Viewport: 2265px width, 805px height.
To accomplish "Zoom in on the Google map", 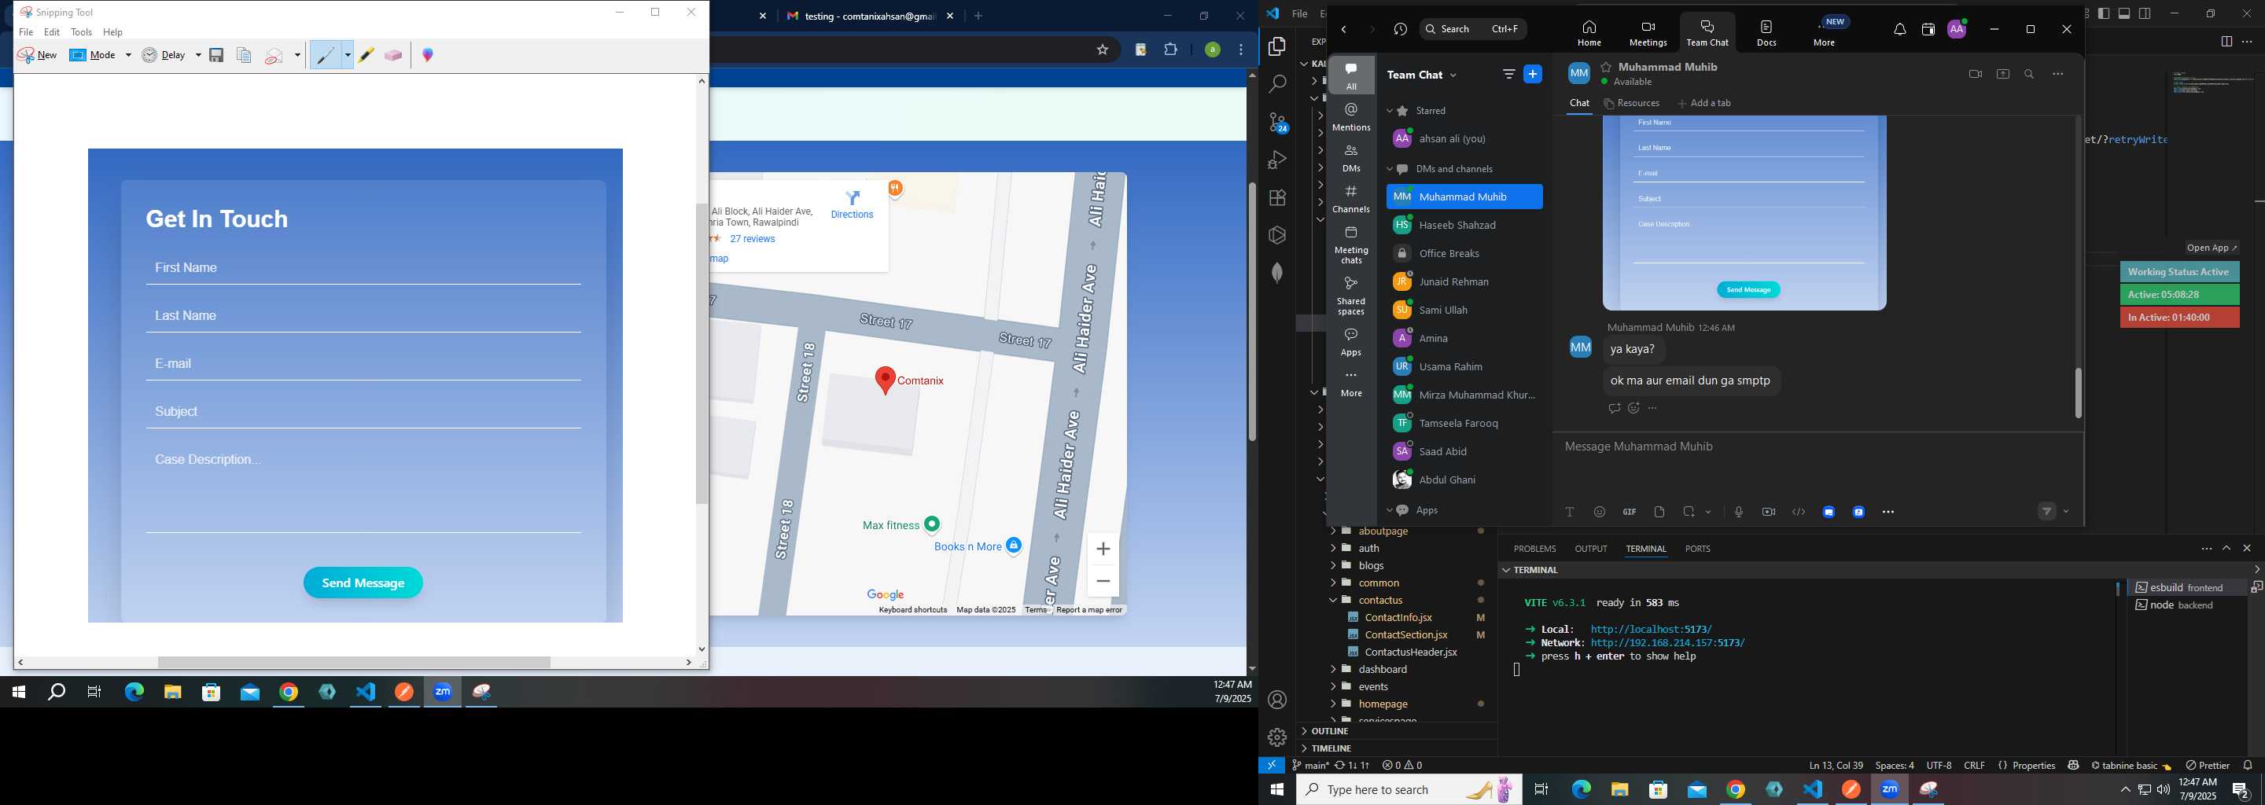I will 1103,550.
